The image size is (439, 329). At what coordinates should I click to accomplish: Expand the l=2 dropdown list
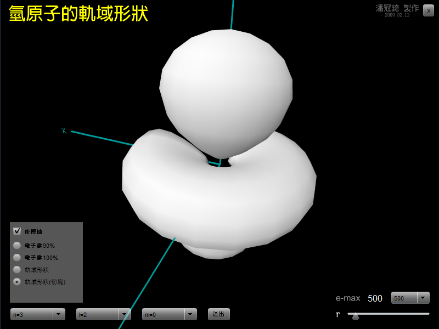(x=103, y=314)
